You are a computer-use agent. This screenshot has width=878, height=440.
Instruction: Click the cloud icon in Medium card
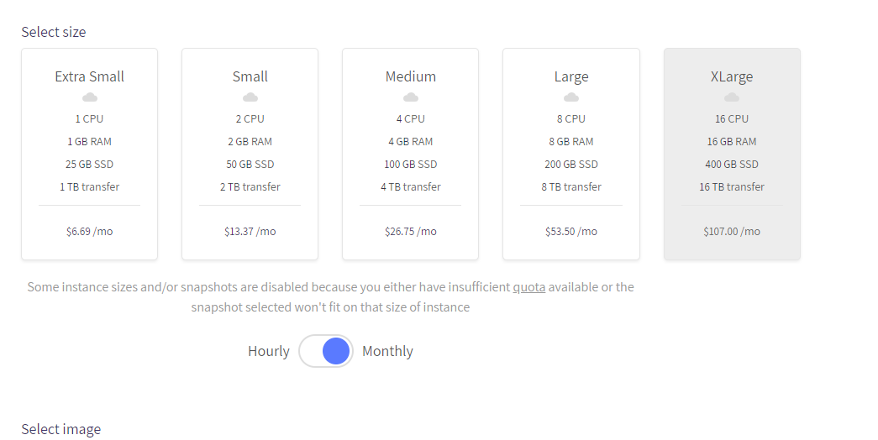[410, 97]
